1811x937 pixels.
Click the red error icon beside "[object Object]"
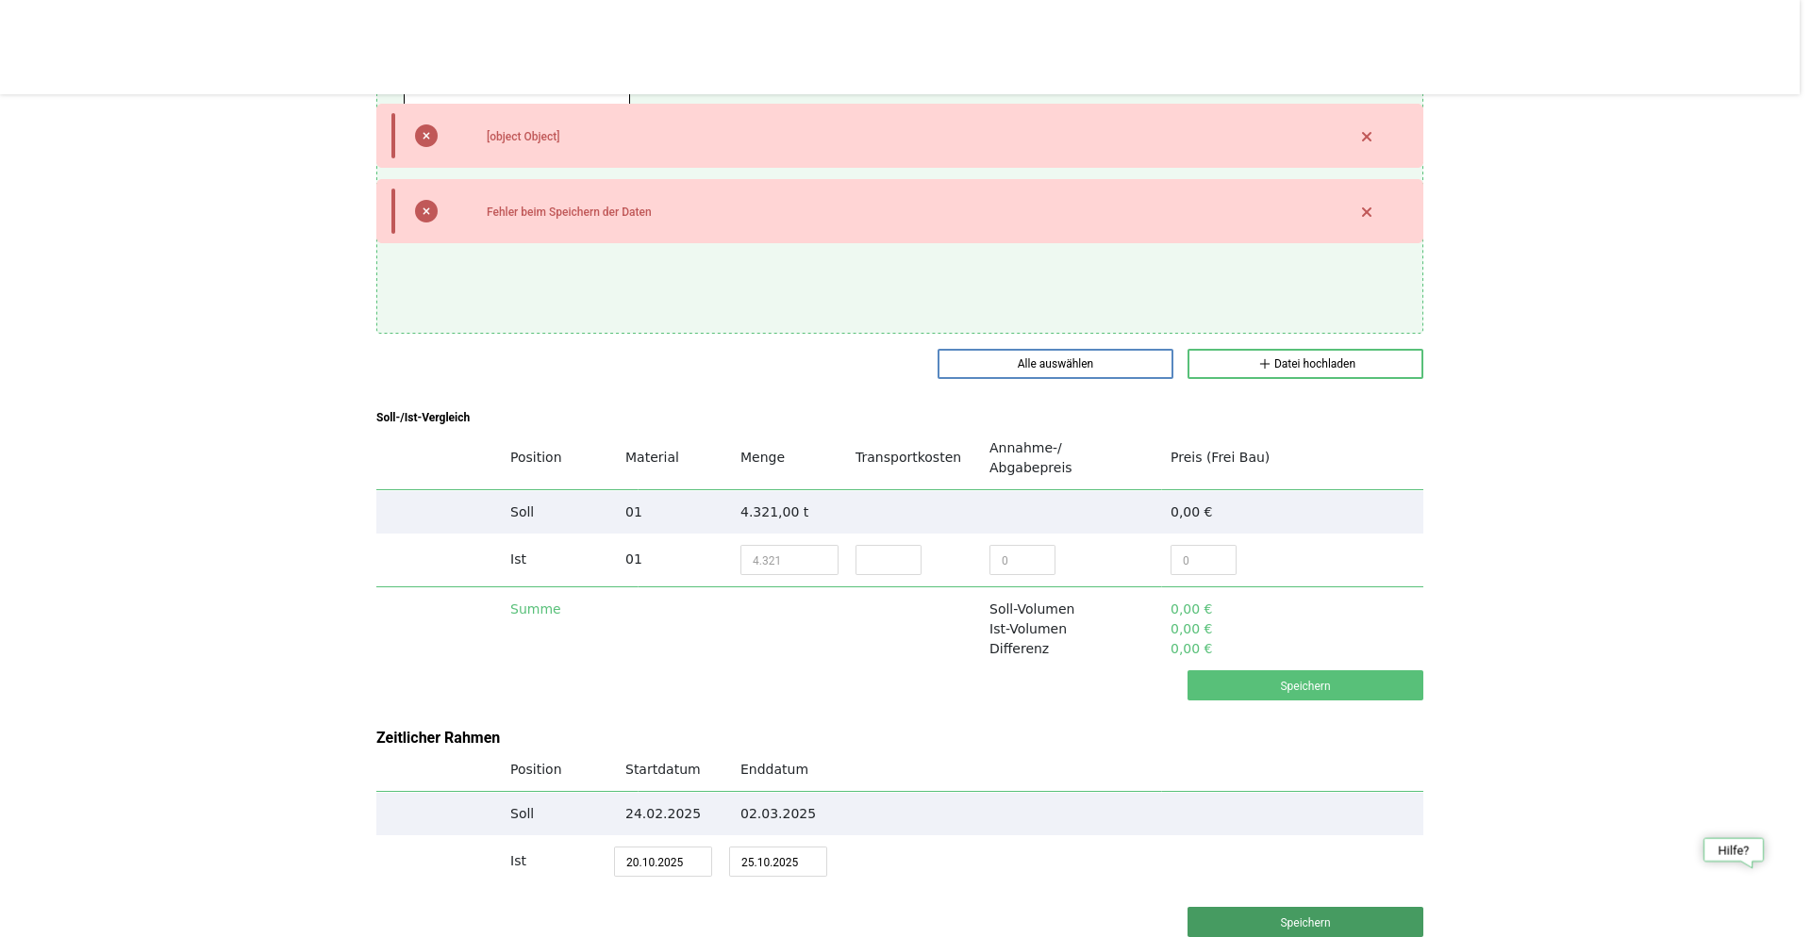point(426,136)
